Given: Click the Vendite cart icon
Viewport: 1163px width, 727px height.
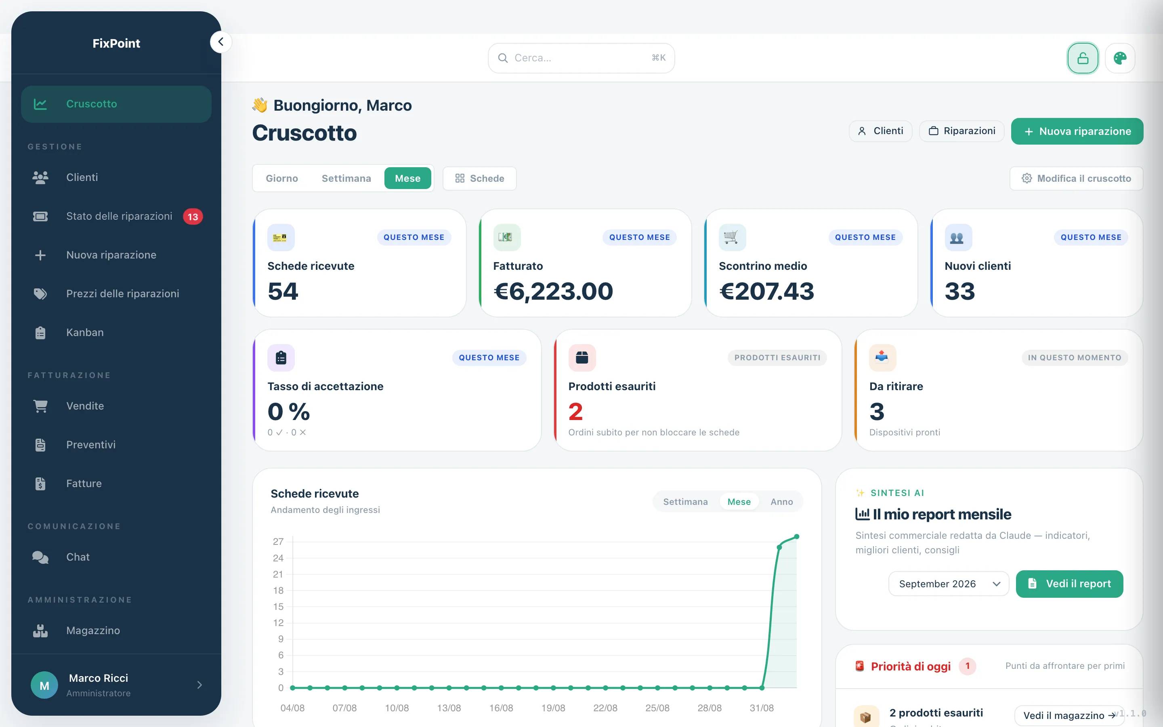Looking at the screenshot, I should [x=40, y=406].
